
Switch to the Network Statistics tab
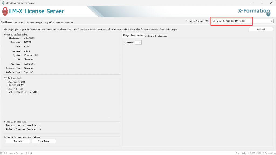pos(156,36)
